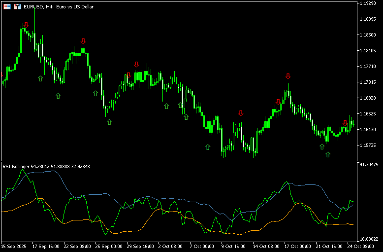Click the red down arrow near 22 Sep
The height and width of the screenshot is (252, 383).
coord(83,41)
